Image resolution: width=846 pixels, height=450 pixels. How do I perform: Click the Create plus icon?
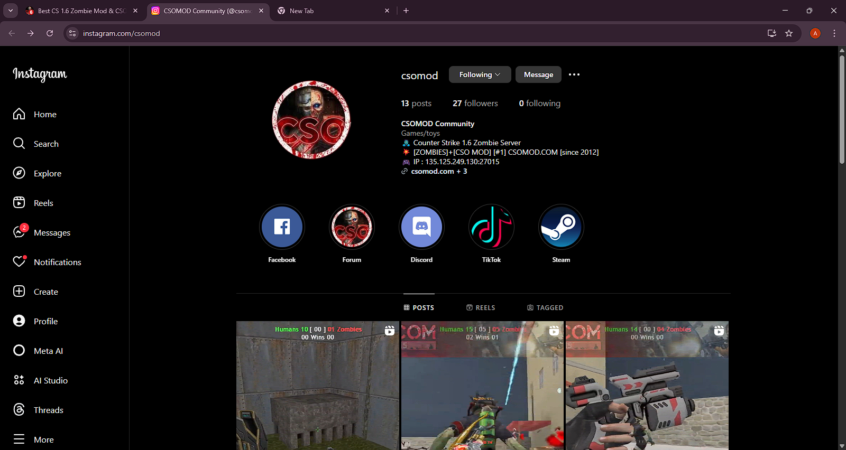(19, 292)
